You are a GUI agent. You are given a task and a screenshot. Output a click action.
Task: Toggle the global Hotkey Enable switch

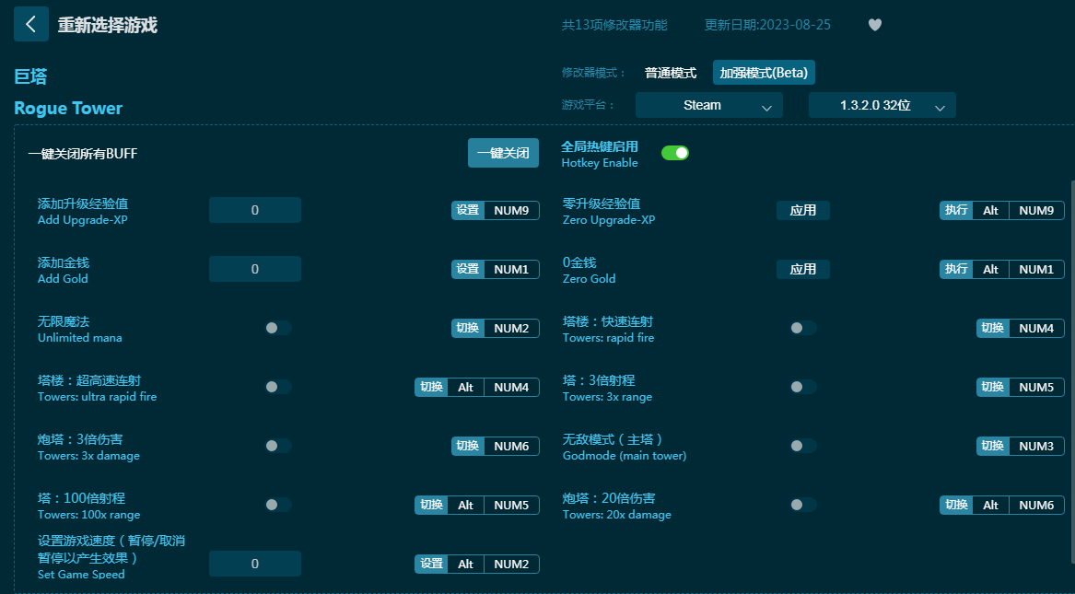coord(674,153)
